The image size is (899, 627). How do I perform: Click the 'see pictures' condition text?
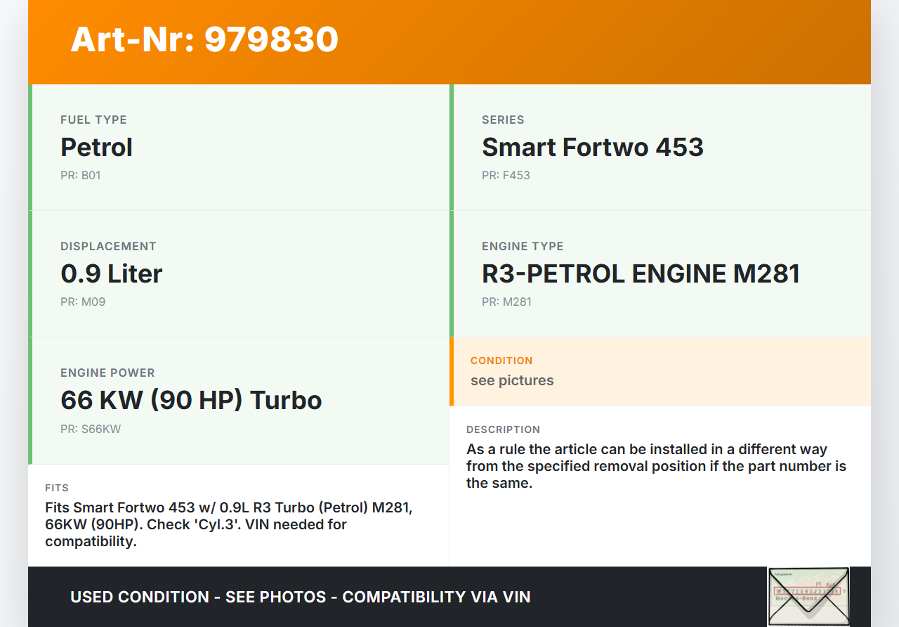512,380
